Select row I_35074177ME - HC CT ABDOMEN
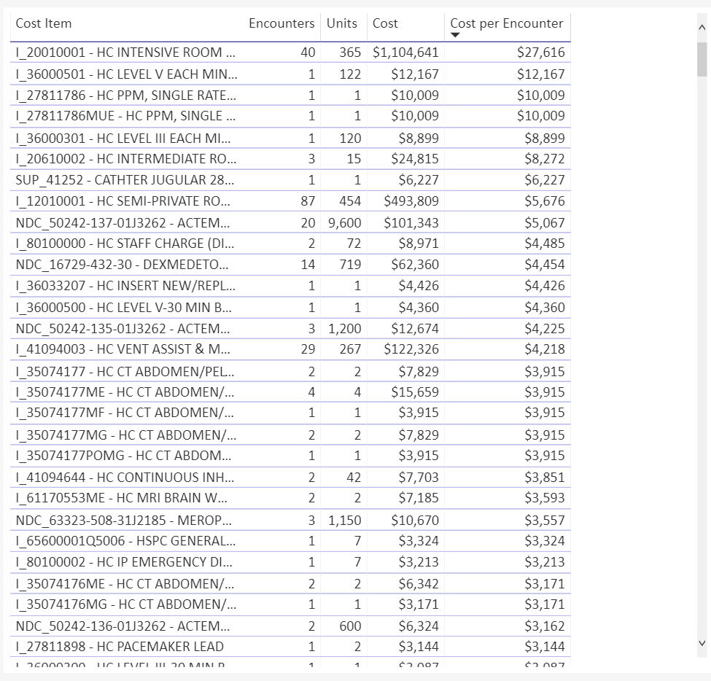711x681 pixels. click(x=290, y=392)
